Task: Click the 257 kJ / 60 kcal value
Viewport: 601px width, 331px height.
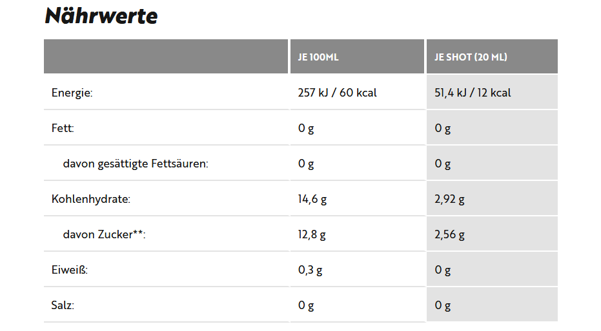Action: [337, 93]
